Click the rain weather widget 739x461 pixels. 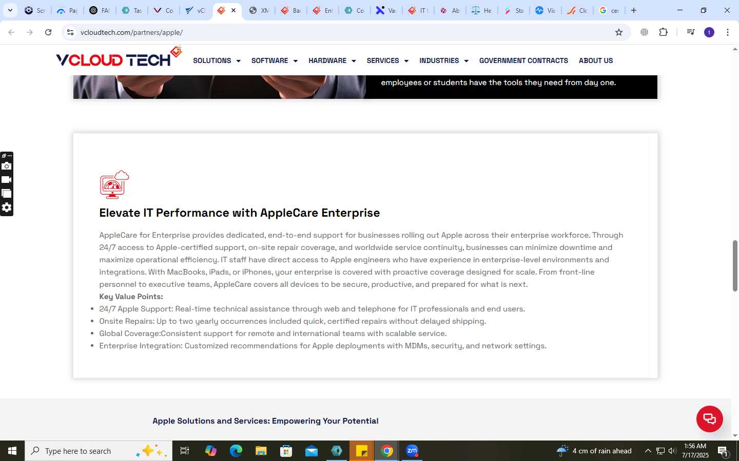point(594,451)
